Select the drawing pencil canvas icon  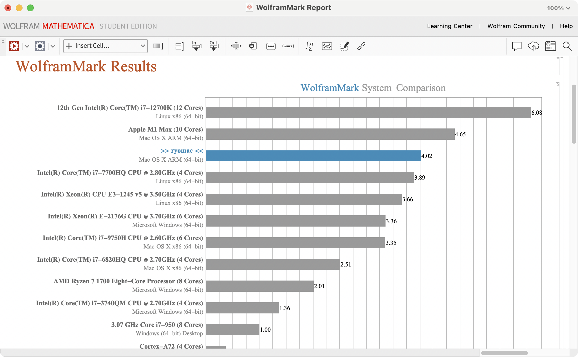click(x=344, y=46)
